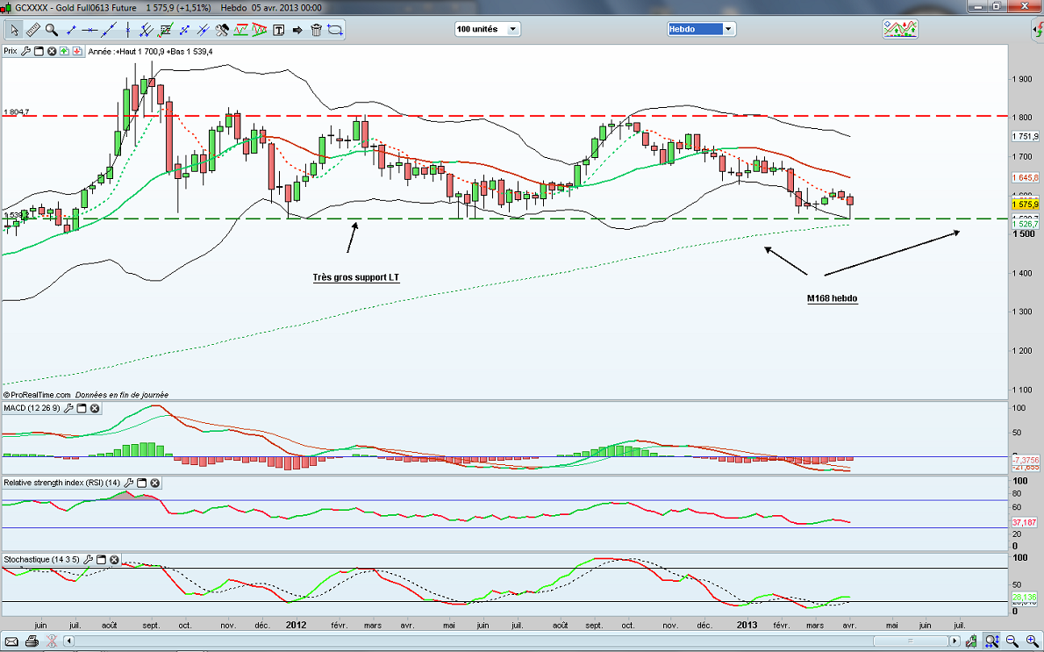1044x652 pixels.
Task: Remove the RSI indicator panel
Action: [x=154, y=483]
